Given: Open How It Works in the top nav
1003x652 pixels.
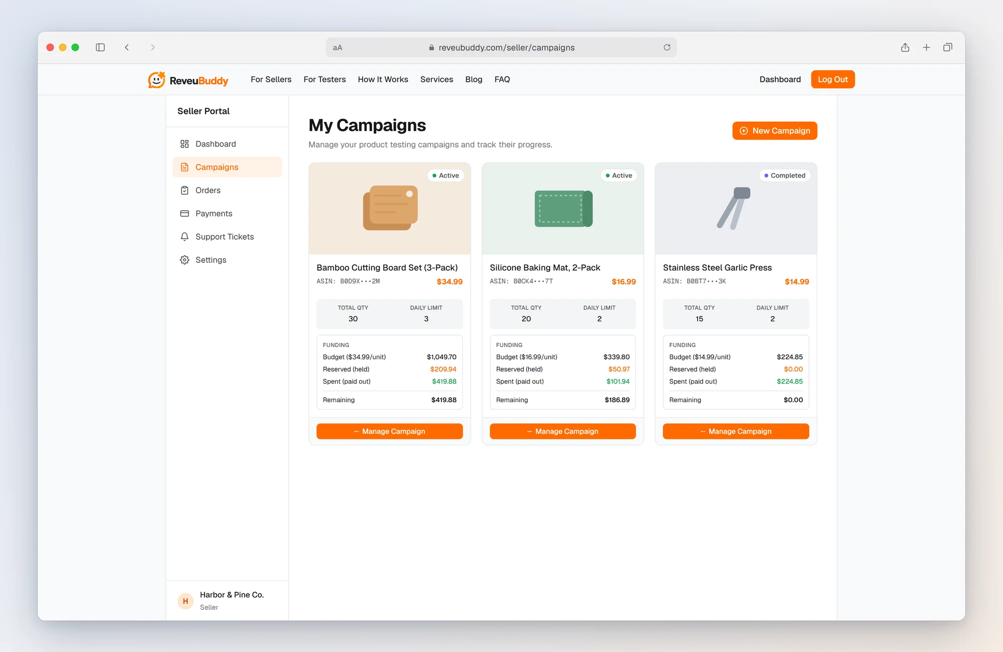Looking at the screenshot, I should [383, 79].
